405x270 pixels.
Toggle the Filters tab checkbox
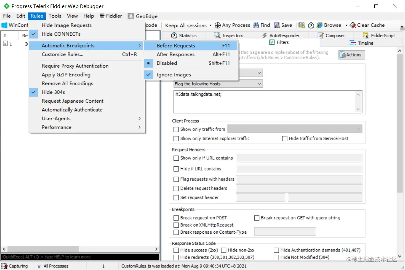tap(272, 42)
